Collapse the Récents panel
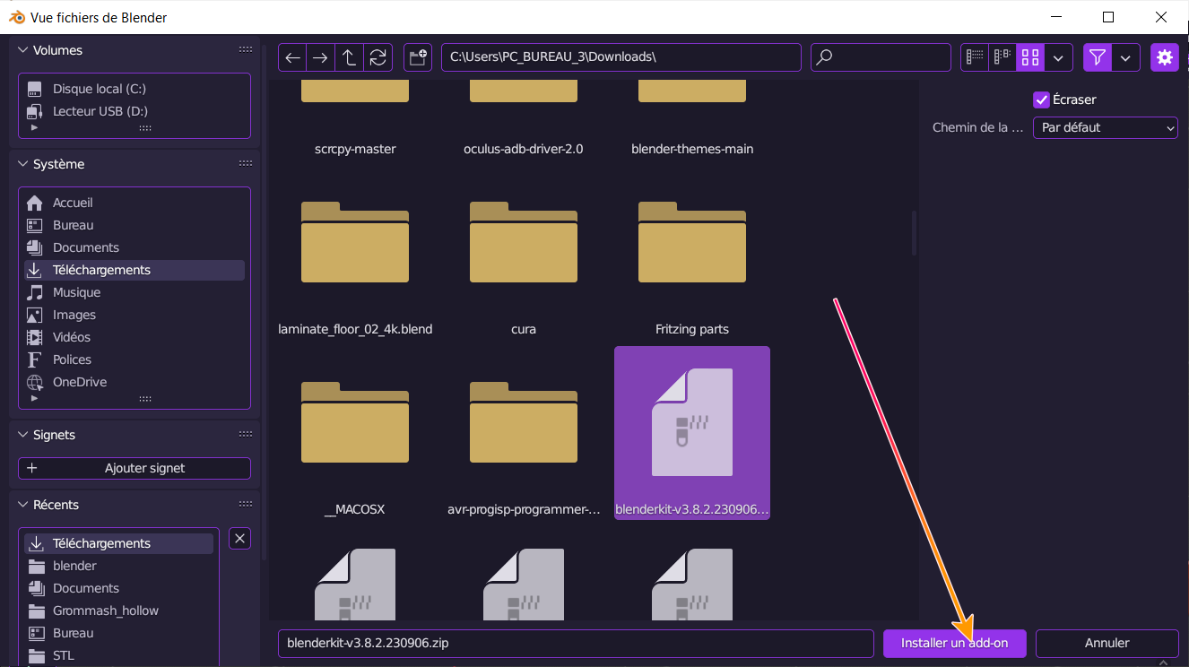This screenshot has width=1189, height=667. (24, 505)
